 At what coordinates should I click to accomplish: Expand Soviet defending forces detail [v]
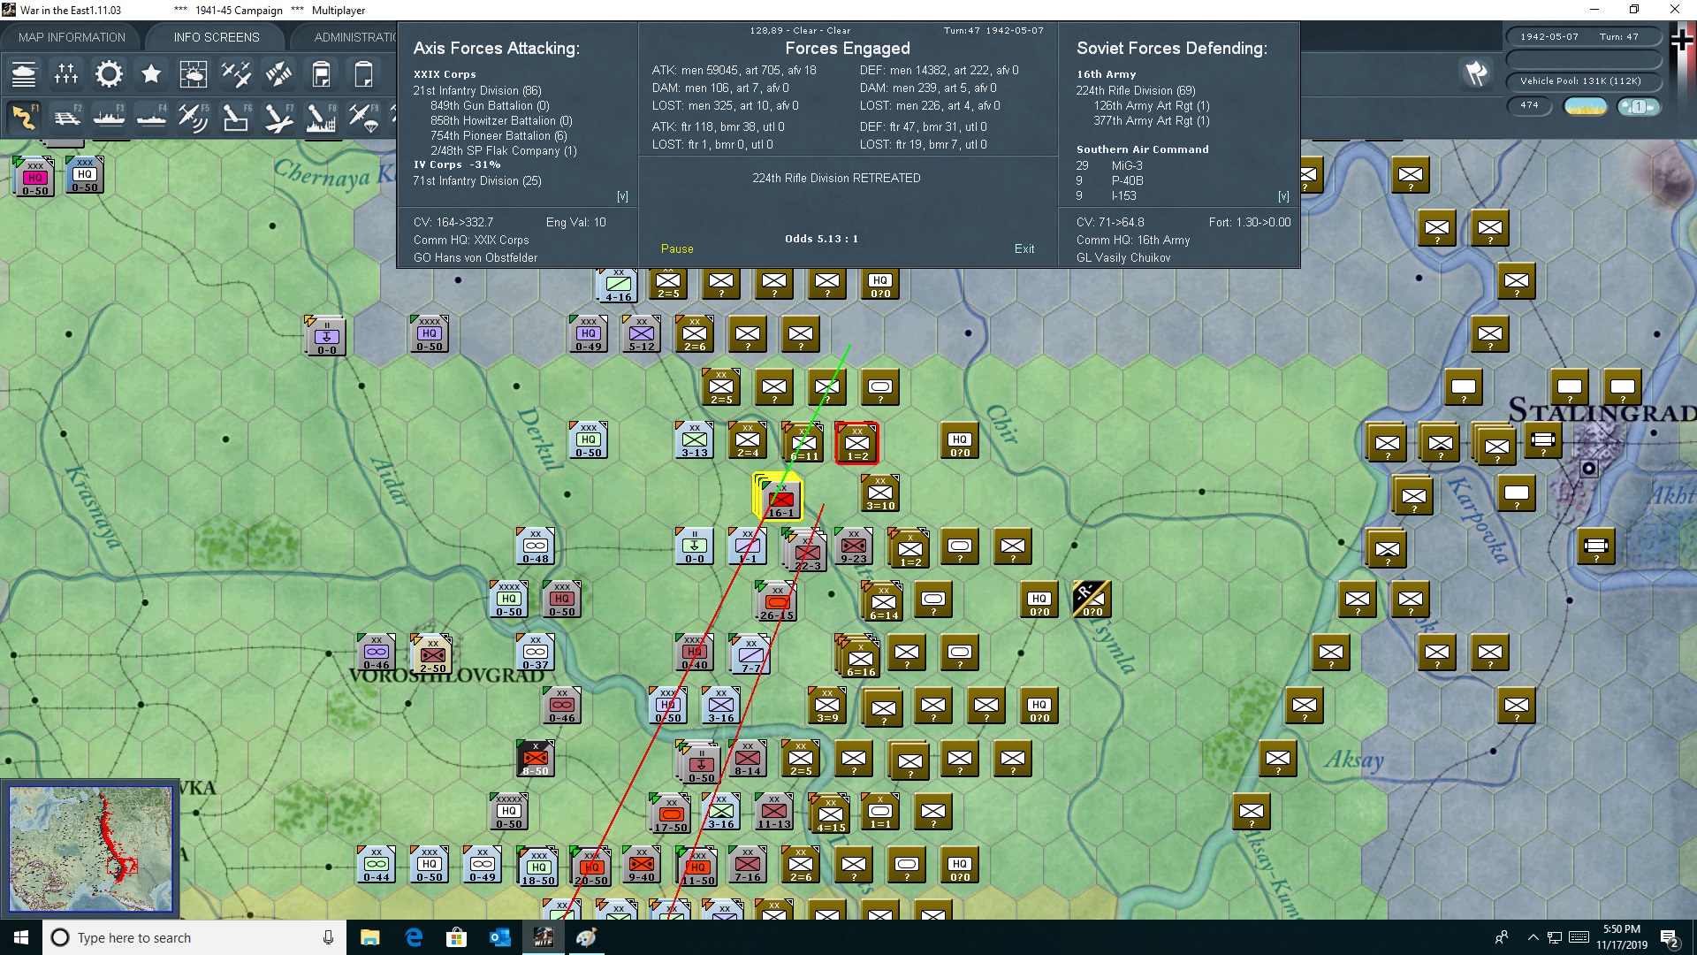coord(1283,196)
